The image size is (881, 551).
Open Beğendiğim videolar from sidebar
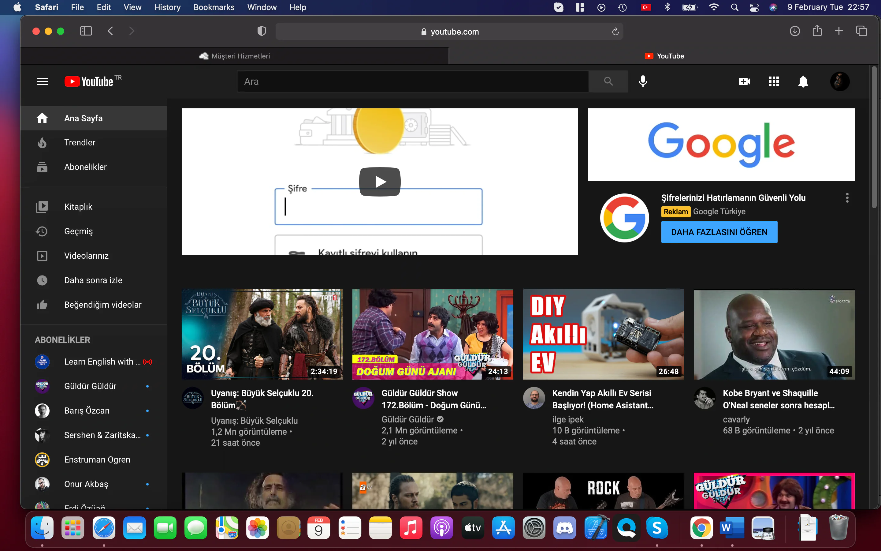tap(103, 305)
